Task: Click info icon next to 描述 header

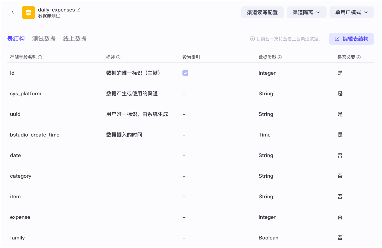Action: tap(118, 57)
